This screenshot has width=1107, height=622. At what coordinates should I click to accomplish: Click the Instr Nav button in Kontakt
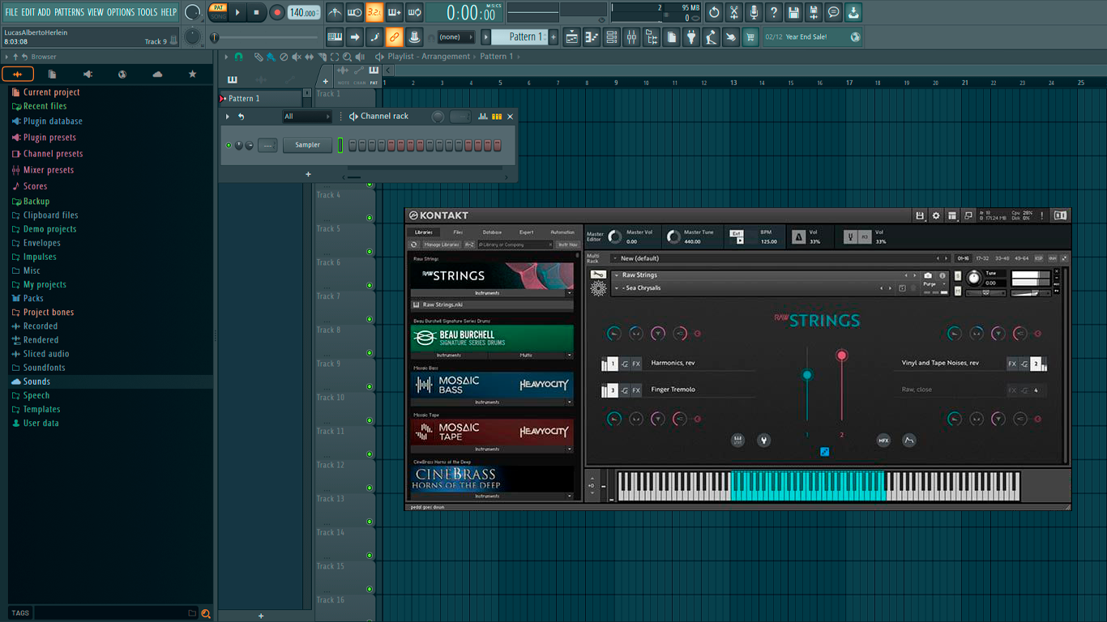pyautogui.click(x=567, y=245)
